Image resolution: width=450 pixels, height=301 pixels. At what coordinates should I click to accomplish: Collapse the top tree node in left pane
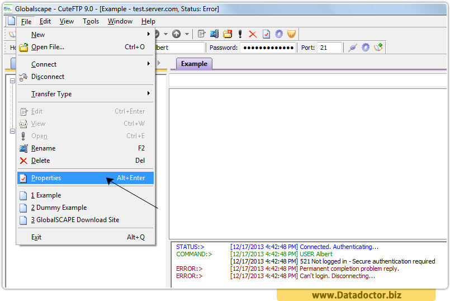(x=12, y=81)
